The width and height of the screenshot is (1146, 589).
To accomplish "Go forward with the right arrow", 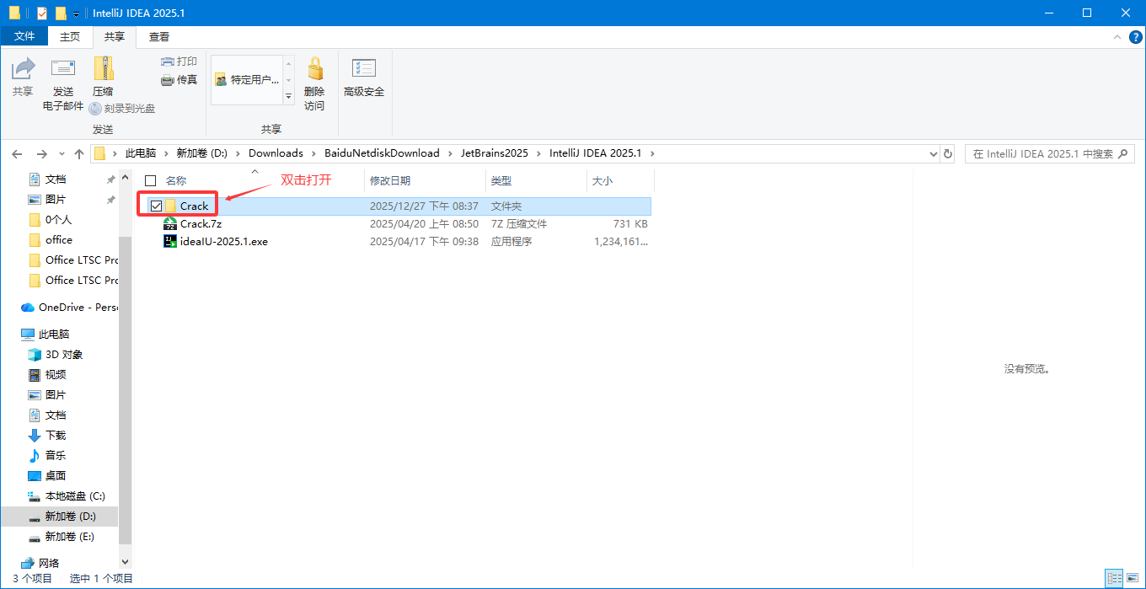I will click(41, 154).
